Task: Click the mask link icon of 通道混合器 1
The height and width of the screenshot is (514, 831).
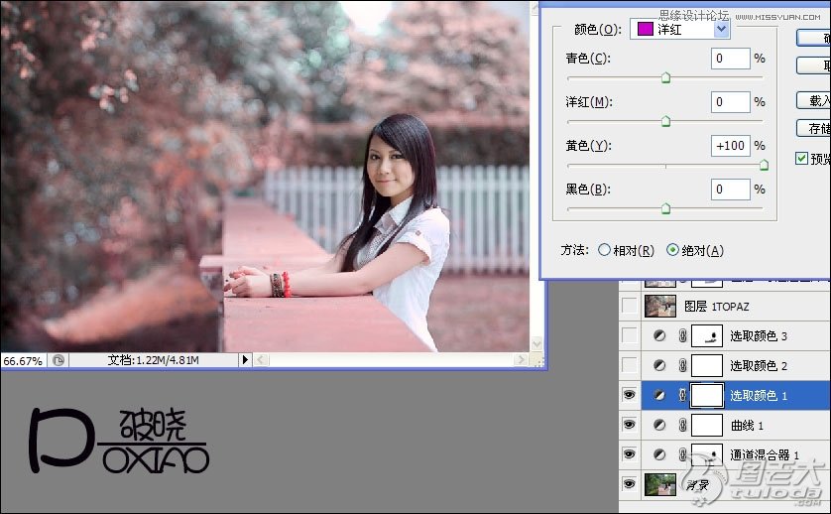Action: click(x=682, y=454)
